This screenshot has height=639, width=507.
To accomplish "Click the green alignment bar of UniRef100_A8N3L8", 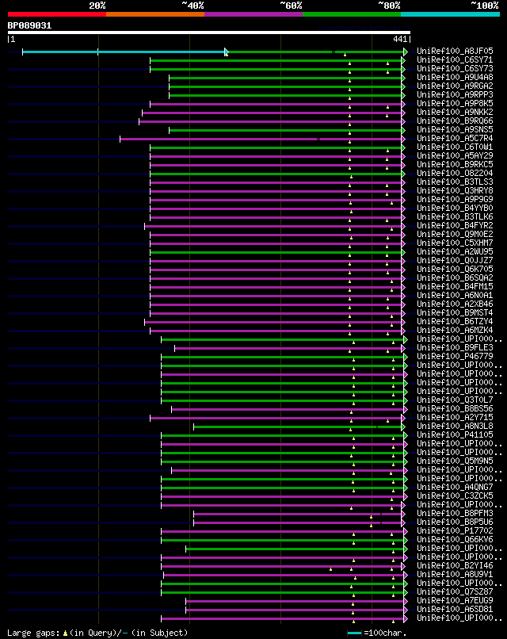I will tap(298, 427).
